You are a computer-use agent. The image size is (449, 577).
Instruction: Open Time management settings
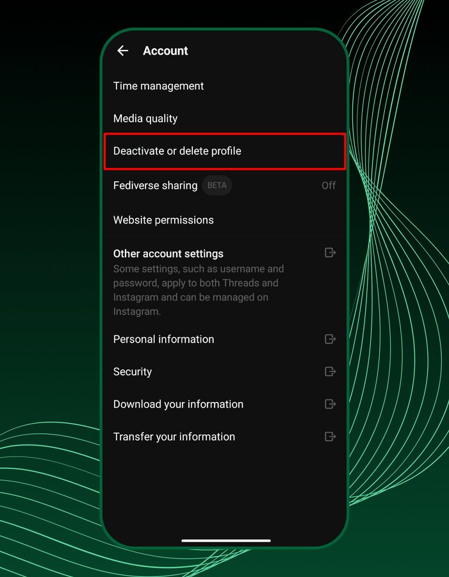point(158,86)
